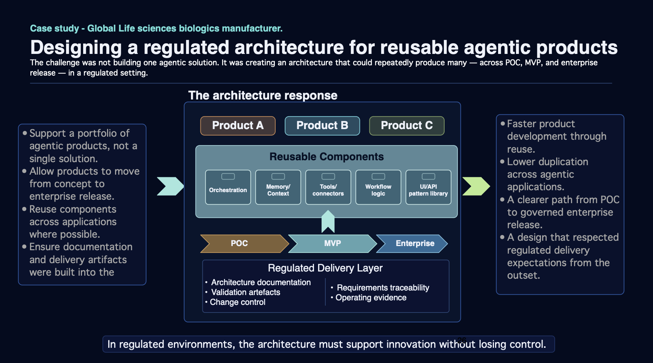
Task: Click the teal chevron arrow left of architecture box
Action: tap(170, 186)
